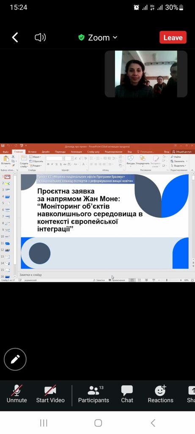This screenshot has height=434, width=195.
Task: Select slide 11 thumbnail
Action: coord(7,243)
